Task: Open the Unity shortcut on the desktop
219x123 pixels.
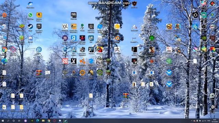Action: 212,107
